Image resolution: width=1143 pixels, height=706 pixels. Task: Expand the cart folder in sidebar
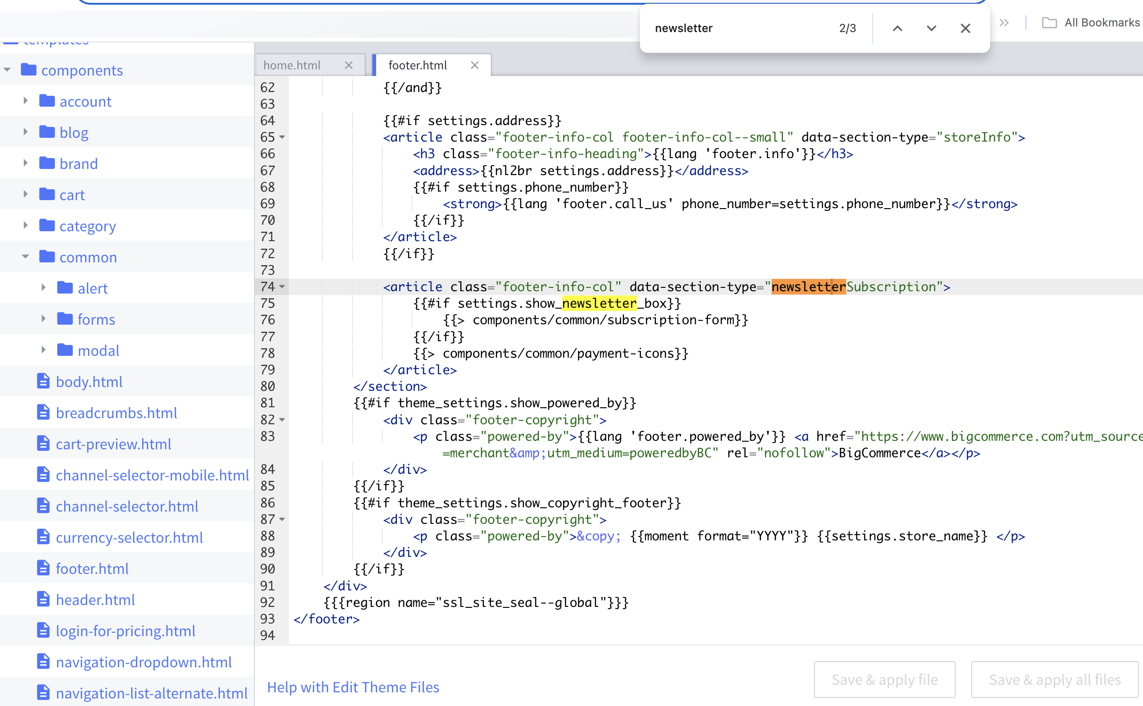click(25, 194)
